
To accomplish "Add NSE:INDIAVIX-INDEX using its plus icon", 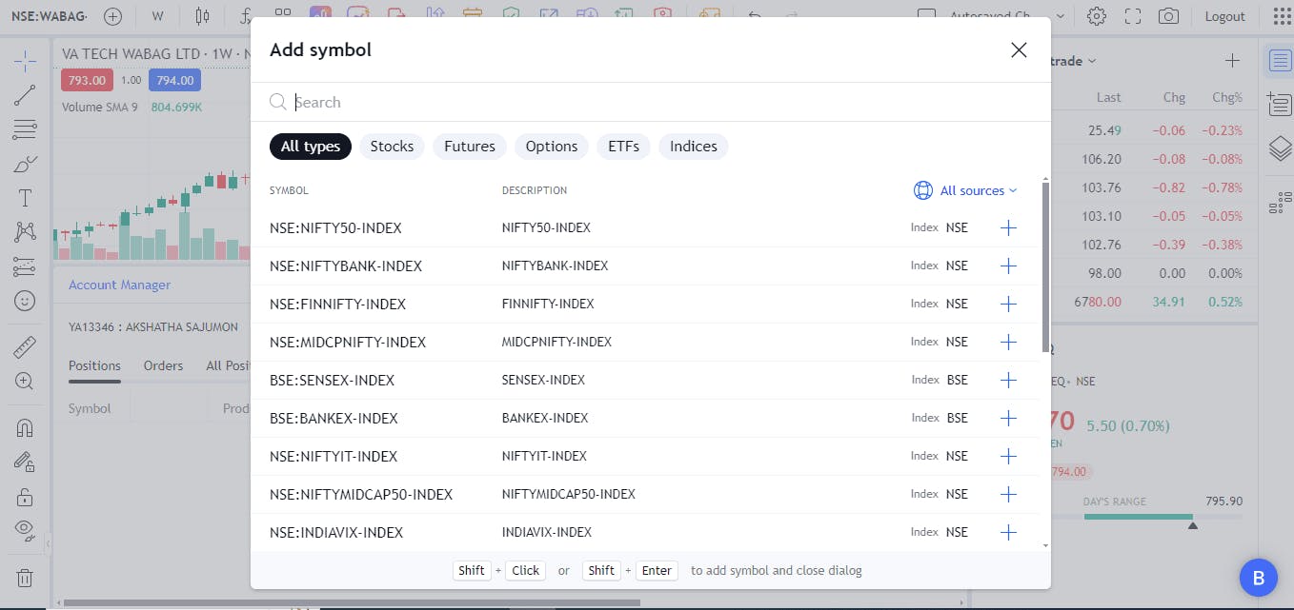I will click(x=1008, y=532).
